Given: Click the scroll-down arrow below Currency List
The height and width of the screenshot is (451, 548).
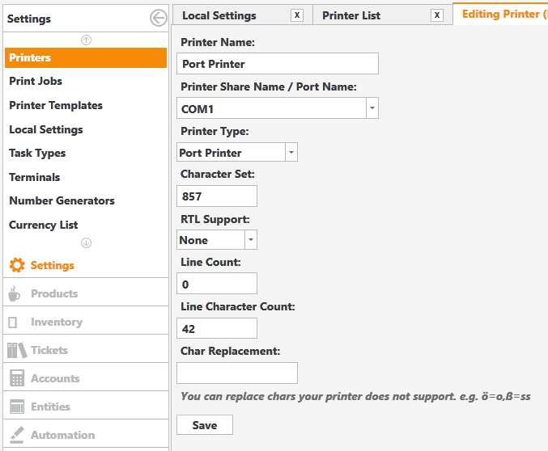Looking at the screenshot, I should pyautogui.click(x=87, y=242).
